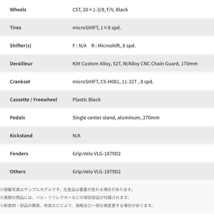This screenshot has width=214, height=214.
Task: Select the CST 20×1-3/8 wheel spec text
Action: (100, 10)
